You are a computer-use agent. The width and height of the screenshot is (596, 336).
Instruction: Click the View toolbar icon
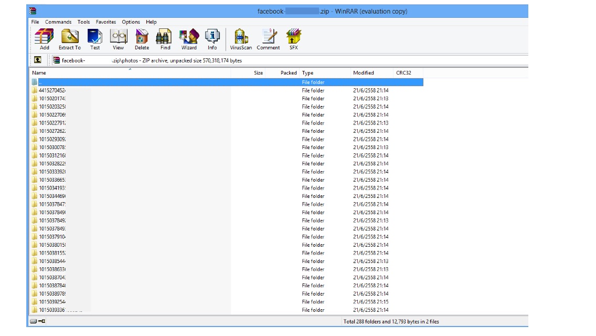click(118, 39)
